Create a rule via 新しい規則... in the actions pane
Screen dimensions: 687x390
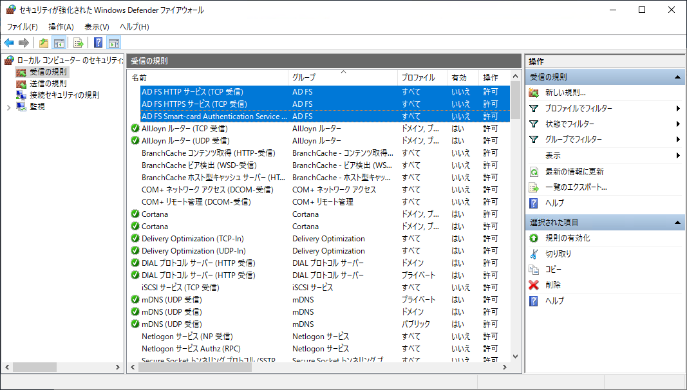[565, 93]
